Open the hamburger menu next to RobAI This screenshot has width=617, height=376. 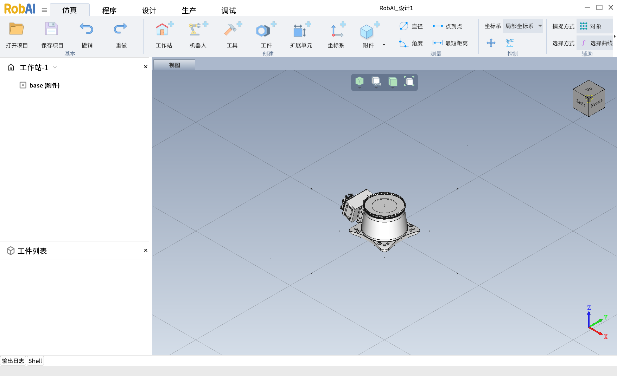pos(44,10)
